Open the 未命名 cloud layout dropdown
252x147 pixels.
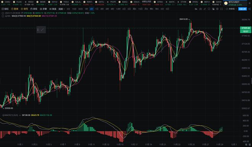coord(231,9)
